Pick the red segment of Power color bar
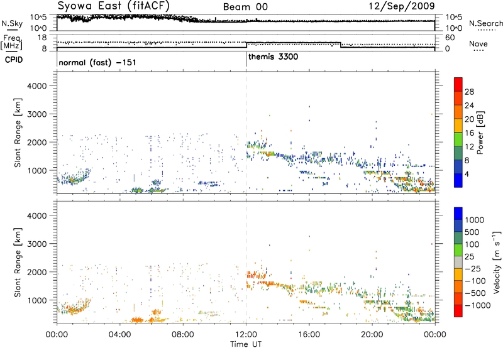503x348 pixels. pyautogui.click(x=458, y=84)
